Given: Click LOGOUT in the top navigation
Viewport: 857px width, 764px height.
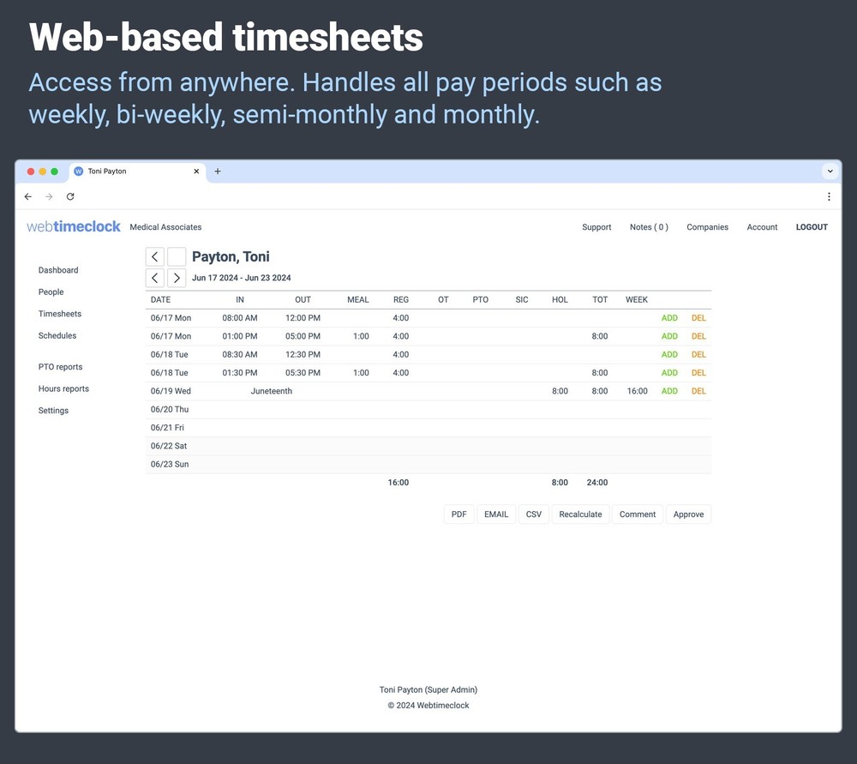Looking at the screenshot, I should tap(812, 227).
